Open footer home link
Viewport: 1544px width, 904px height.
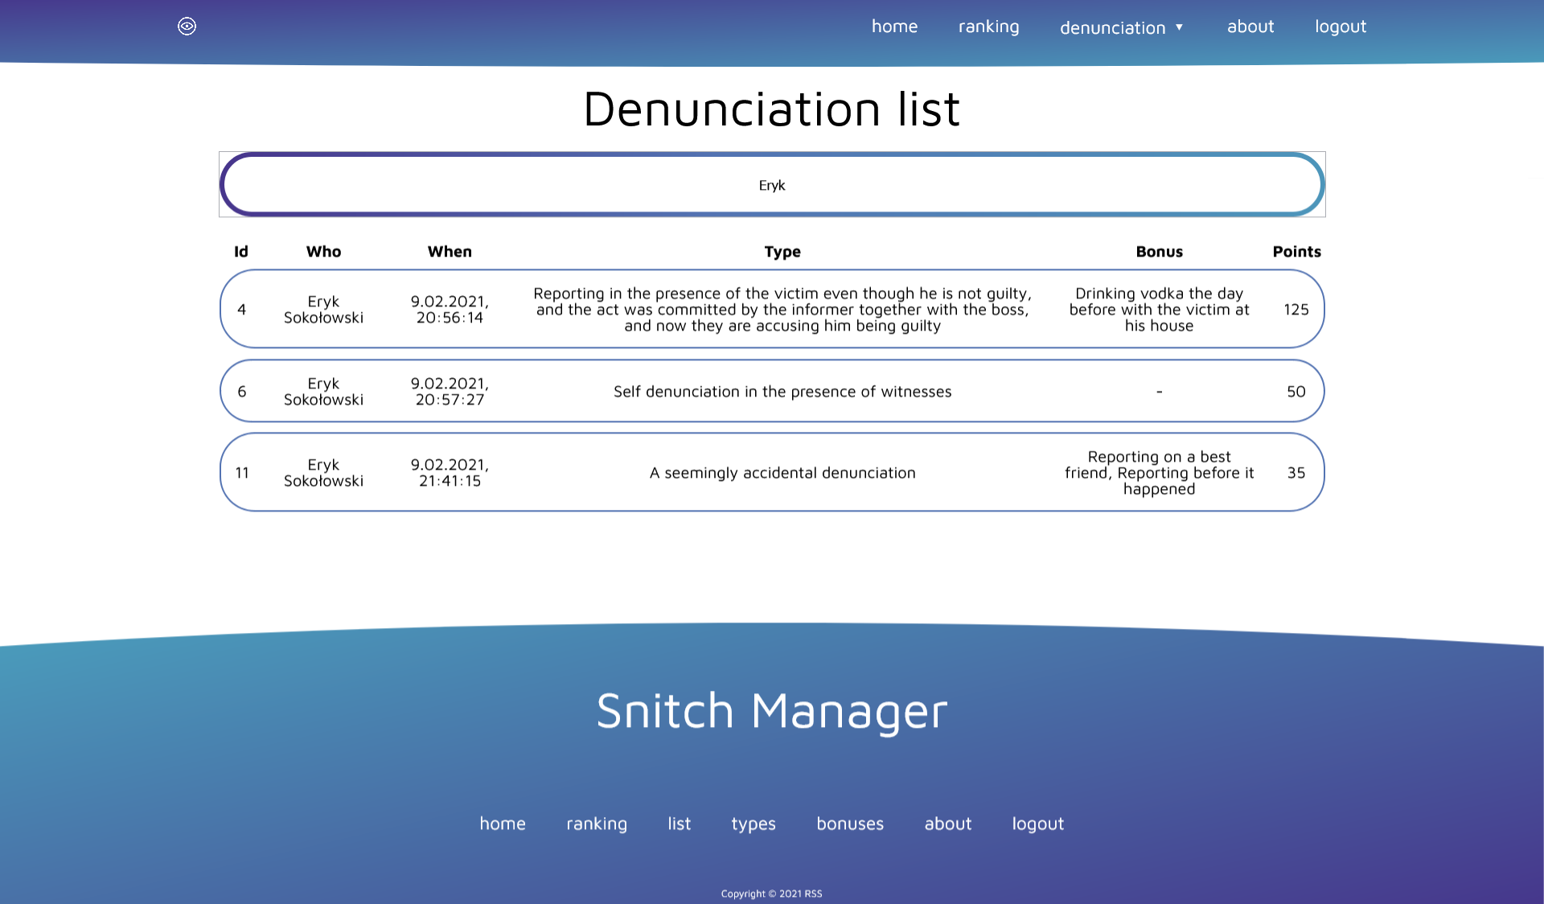point(503,824)
